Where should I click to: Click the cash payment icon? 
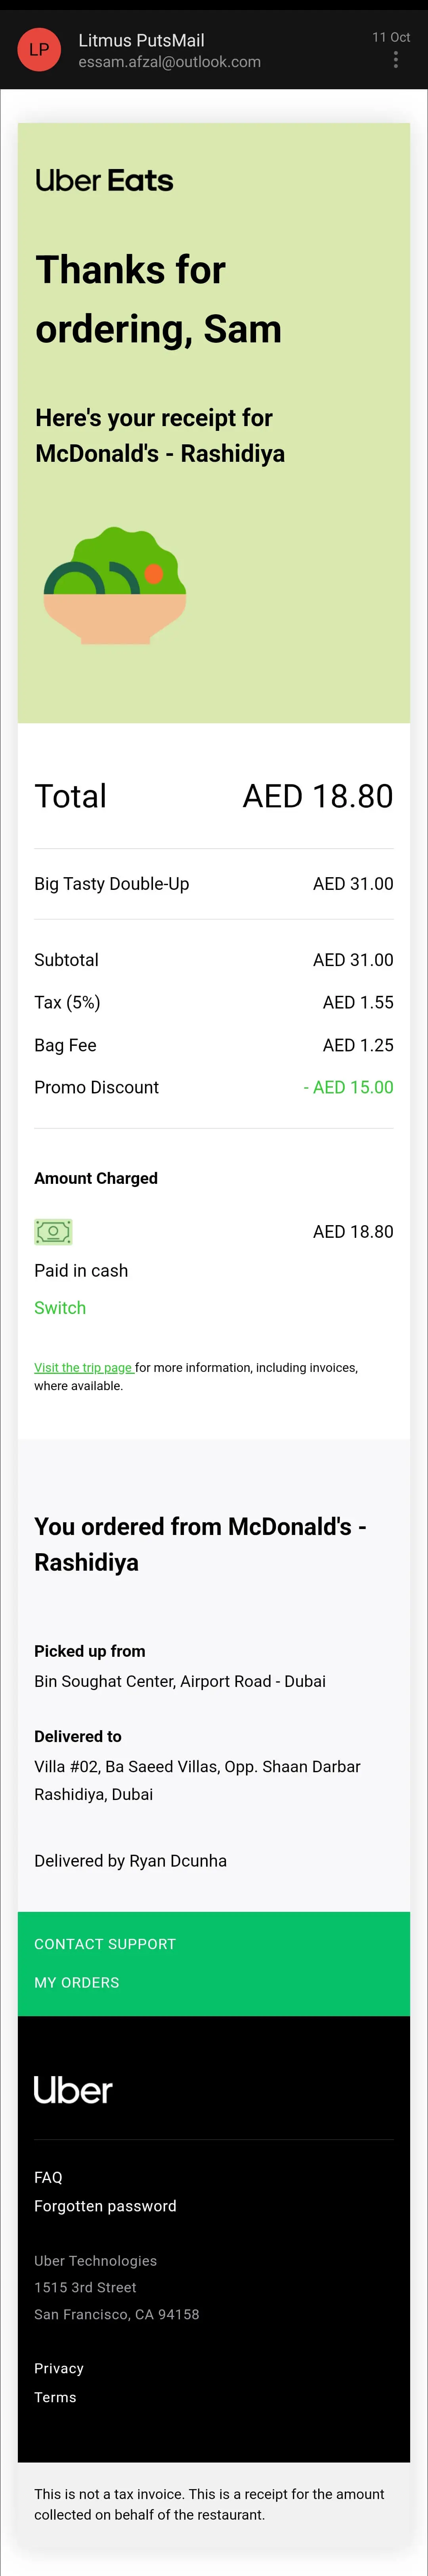click(53, 1231)
